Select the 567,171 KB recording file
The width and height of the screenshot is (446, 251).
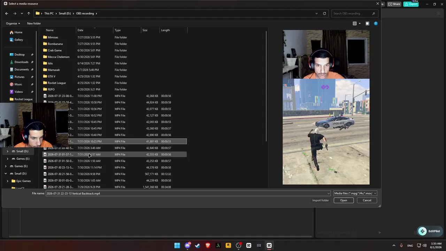(114, 174)
